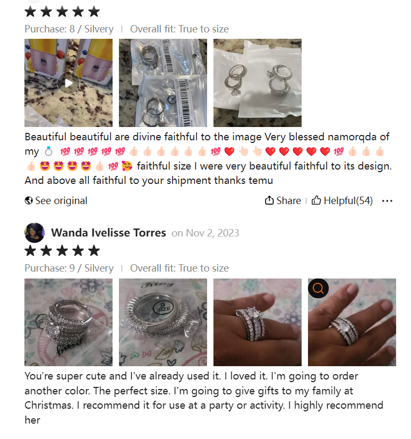Viewport: 411px width, 439px height.
Task: Open photo showing 9 SIZE sticker
Action: pos(163,322)
